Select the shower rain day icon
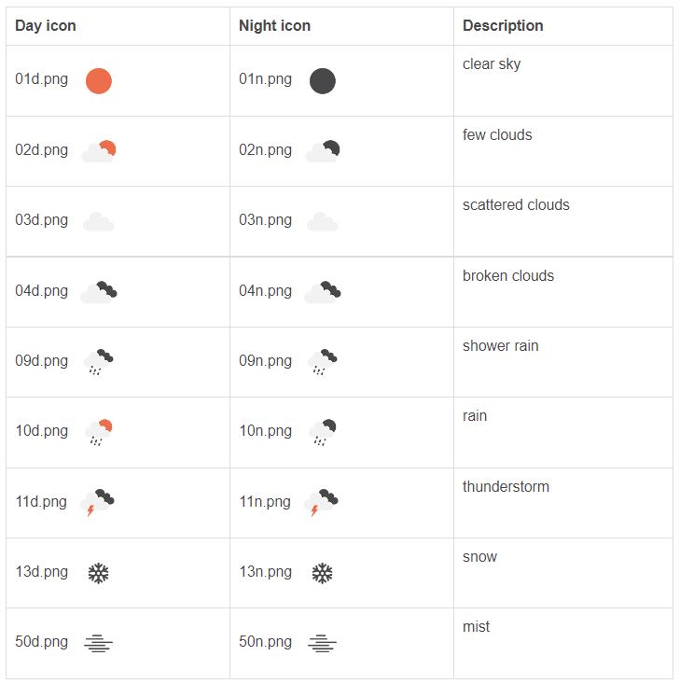 (x=99, y=362)
